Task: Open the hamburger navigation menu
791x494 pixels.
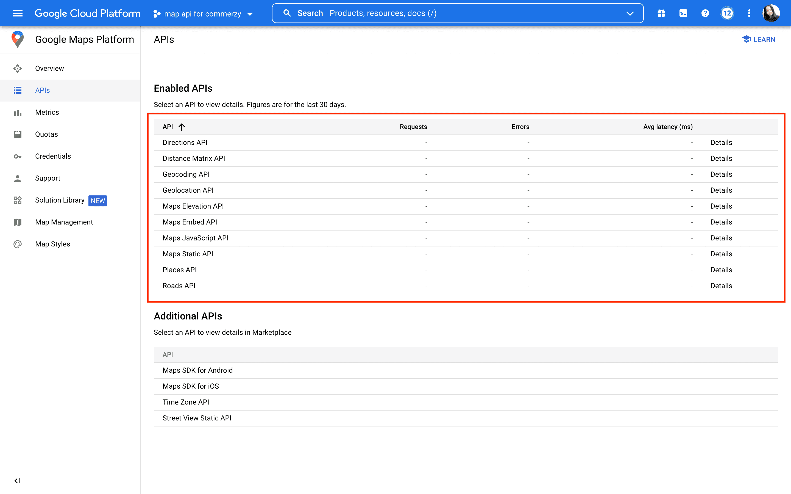Action: pyautogui.click(x=17, y=13)
